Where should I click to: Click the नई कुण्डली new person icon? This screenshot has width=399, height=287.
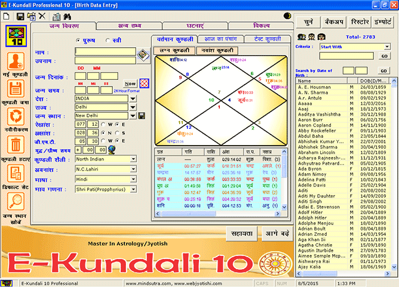(x=16, y=61)
